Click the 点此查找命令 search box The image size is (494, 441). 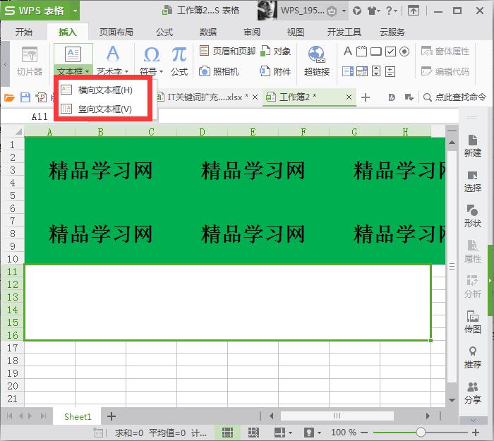[x=455, y=97]
